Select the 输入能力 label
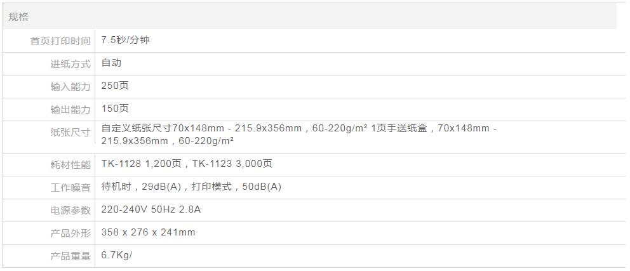 70,86
